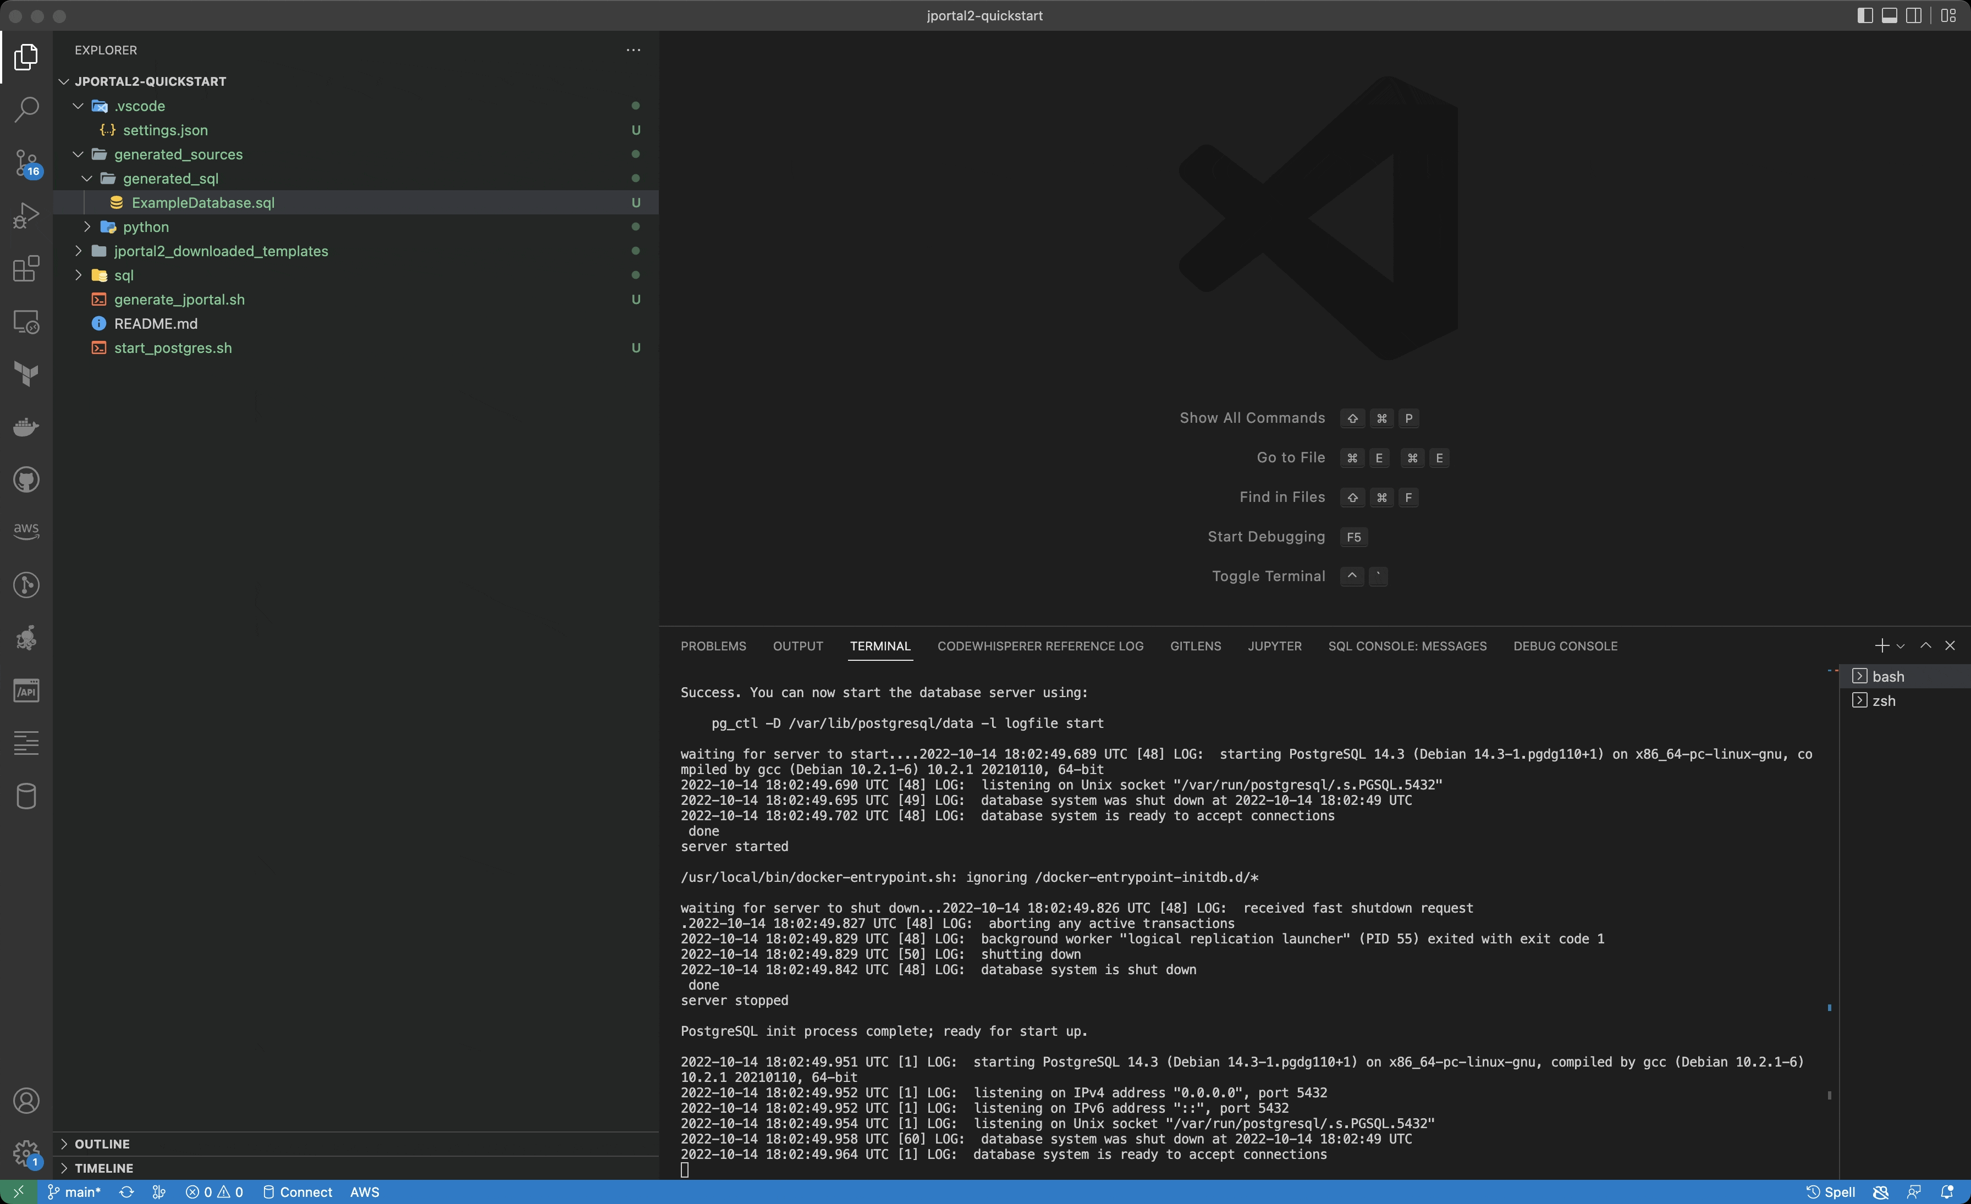Click Connect in the status bar
This screenshot has height=1204, width=1971.
(x=298, y=1192)
